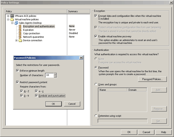Open the Password Policies... button
174x137 pixels.
[152, 79]
